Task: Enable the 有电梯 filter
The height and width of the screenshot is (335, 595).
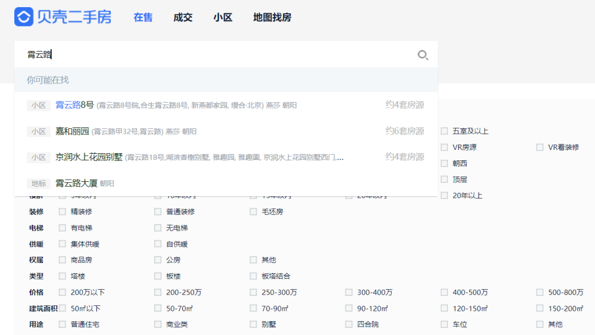Action: 62,228
